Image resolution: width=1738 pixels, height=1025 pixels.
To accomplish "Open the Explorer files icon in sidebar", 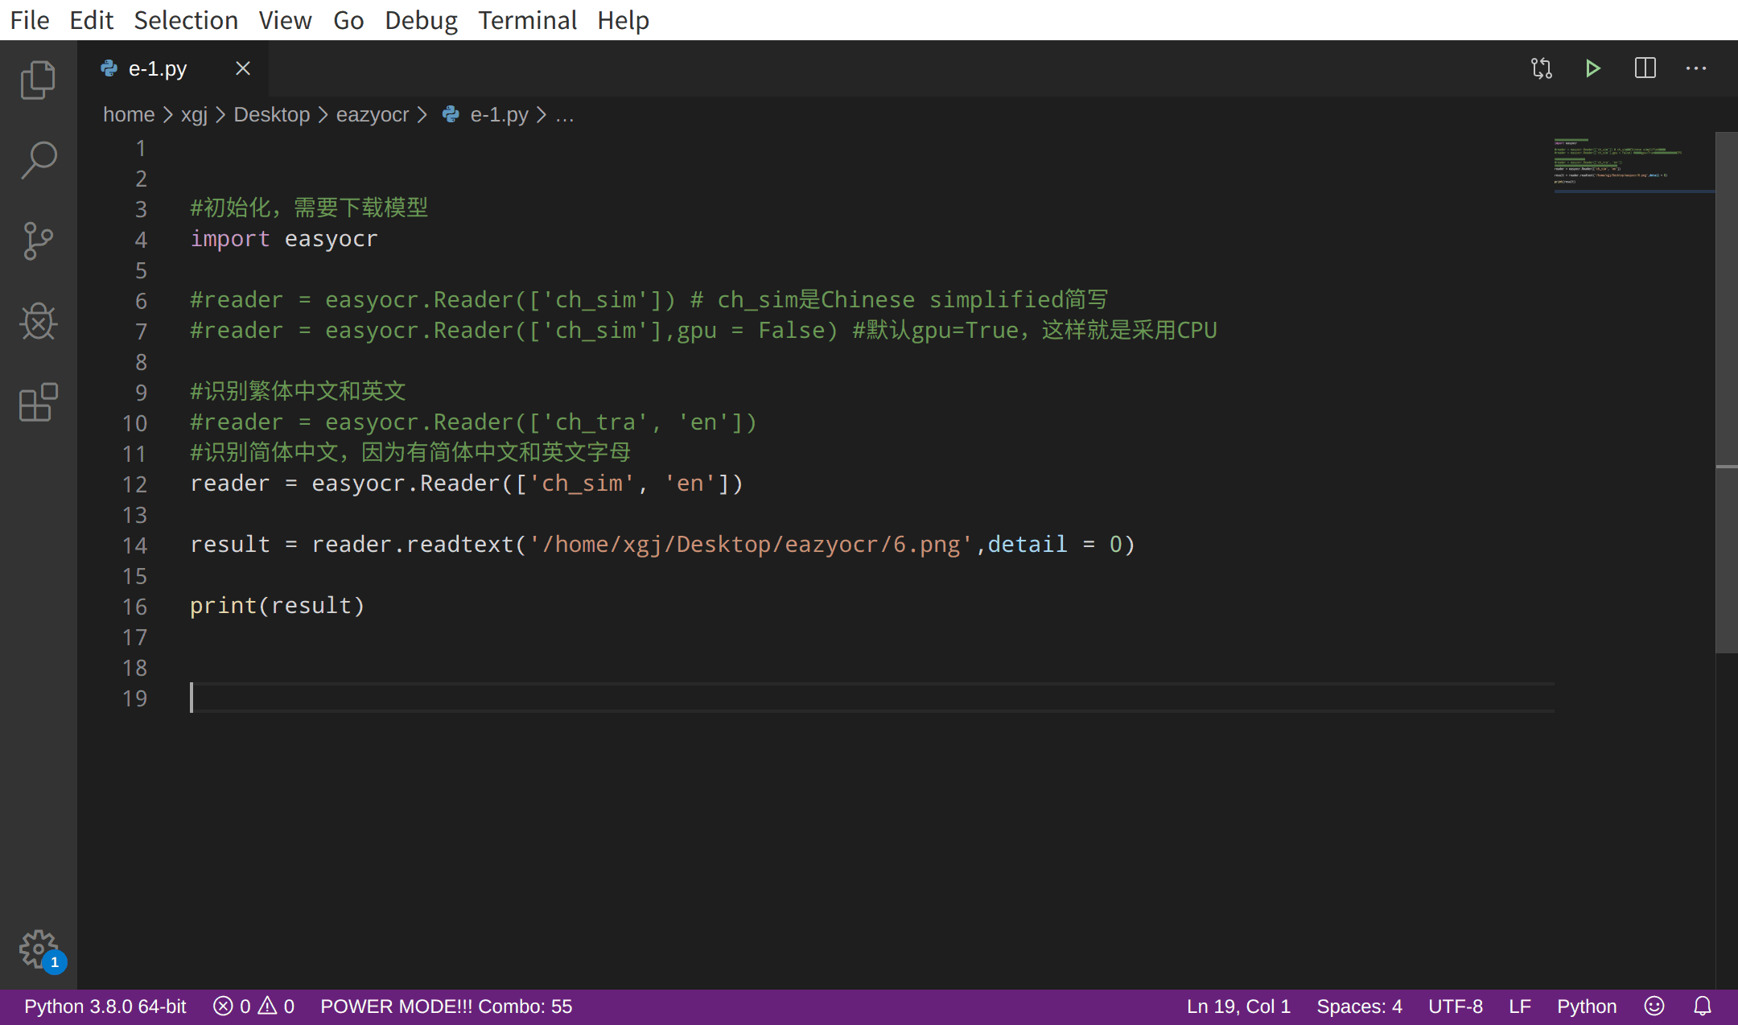I will pos(38,80).
